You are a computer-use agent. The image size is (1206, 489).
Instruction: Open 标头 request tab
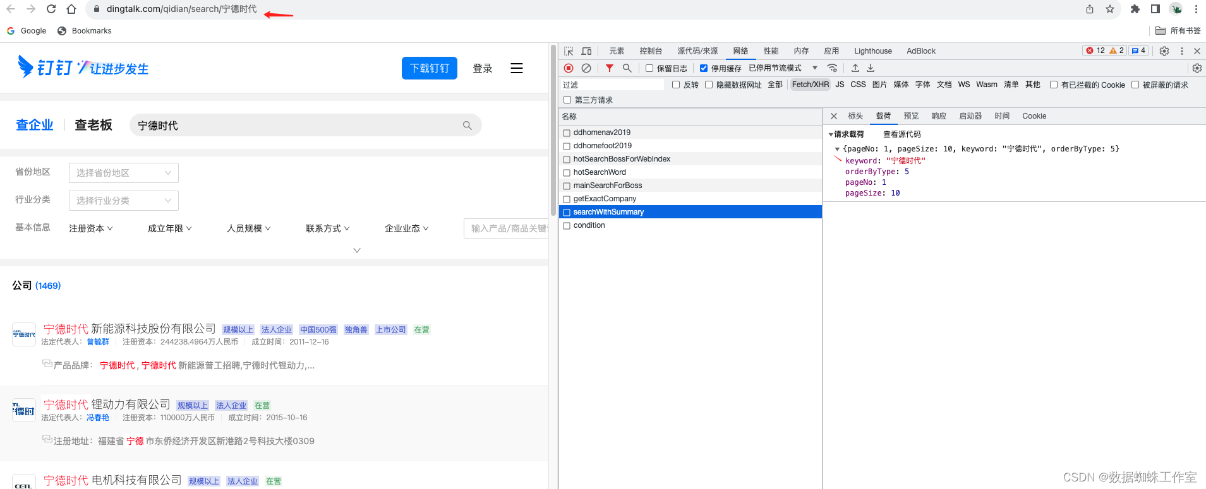[x=855, y=116]
